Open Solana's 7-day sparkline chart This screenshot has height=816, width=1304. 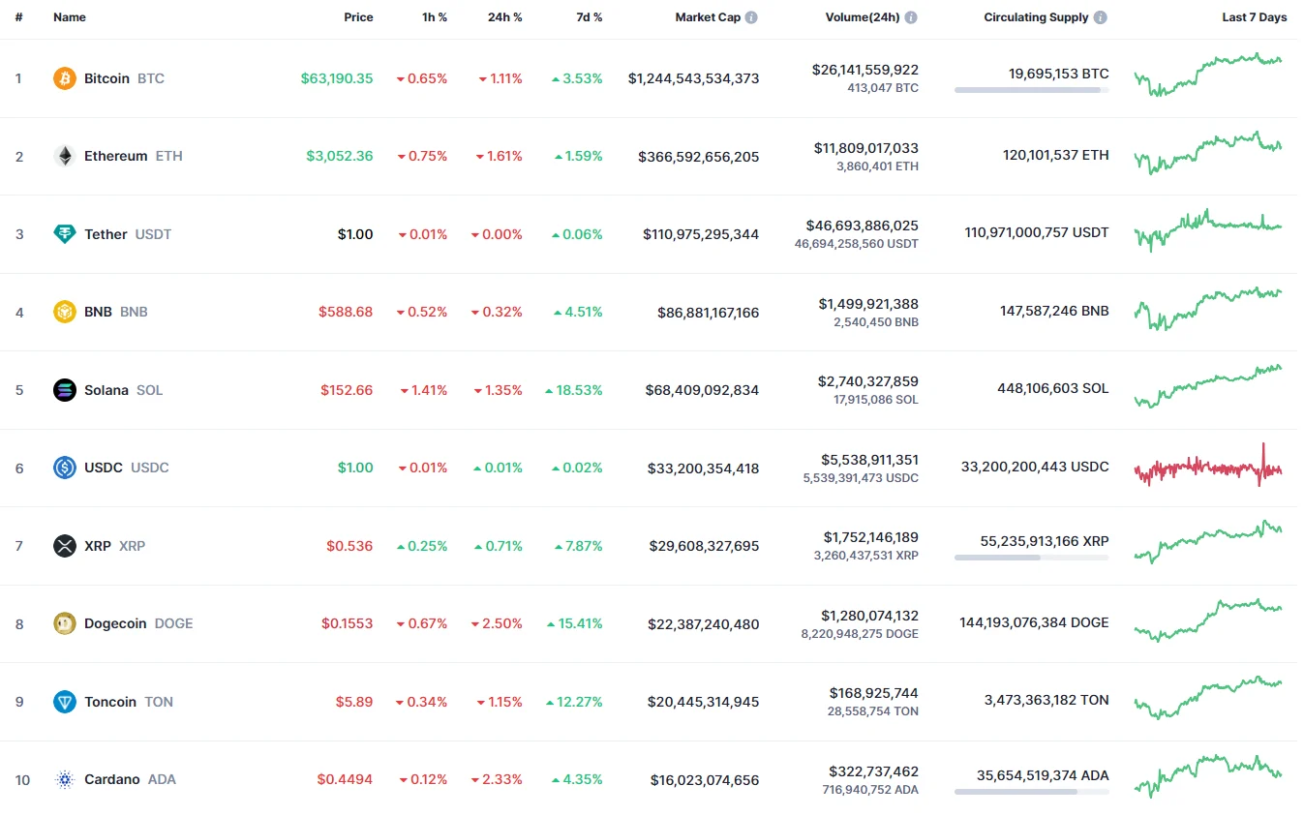coord(1208,387)
